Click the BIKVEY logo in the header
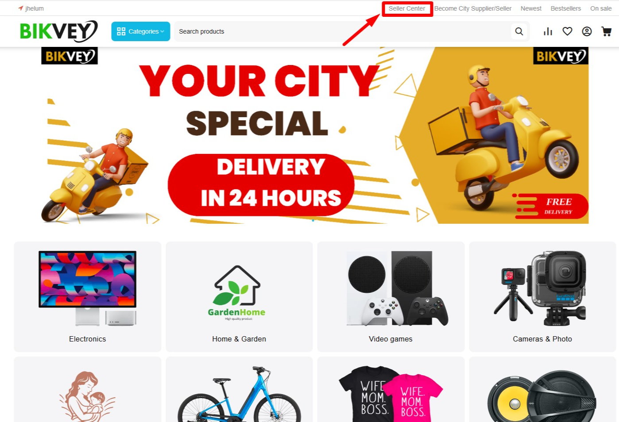Screen dimensions: 619x422 (59, 31)
